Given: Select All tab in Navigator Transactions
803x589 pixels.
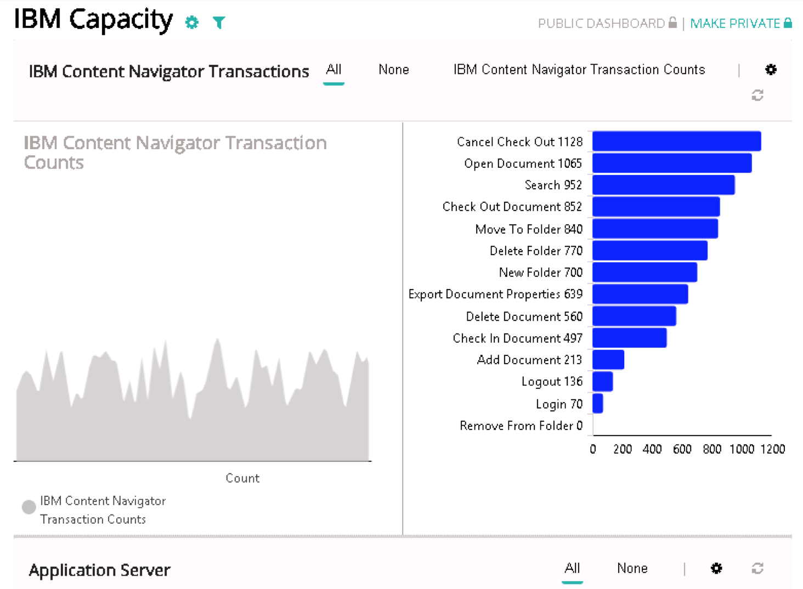Looking at the screenshot, I should point(333,70).
